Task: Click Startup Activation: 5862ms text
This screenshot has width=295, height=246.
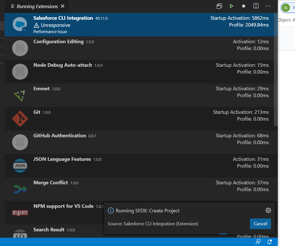Action: pyautogui.click(x=240, y=18)
